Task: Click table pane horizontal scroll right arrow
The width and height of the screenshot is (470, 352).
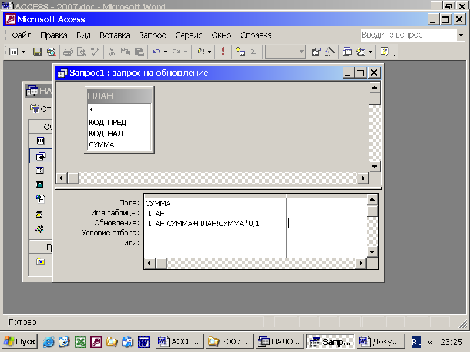Action: (363, 178)
